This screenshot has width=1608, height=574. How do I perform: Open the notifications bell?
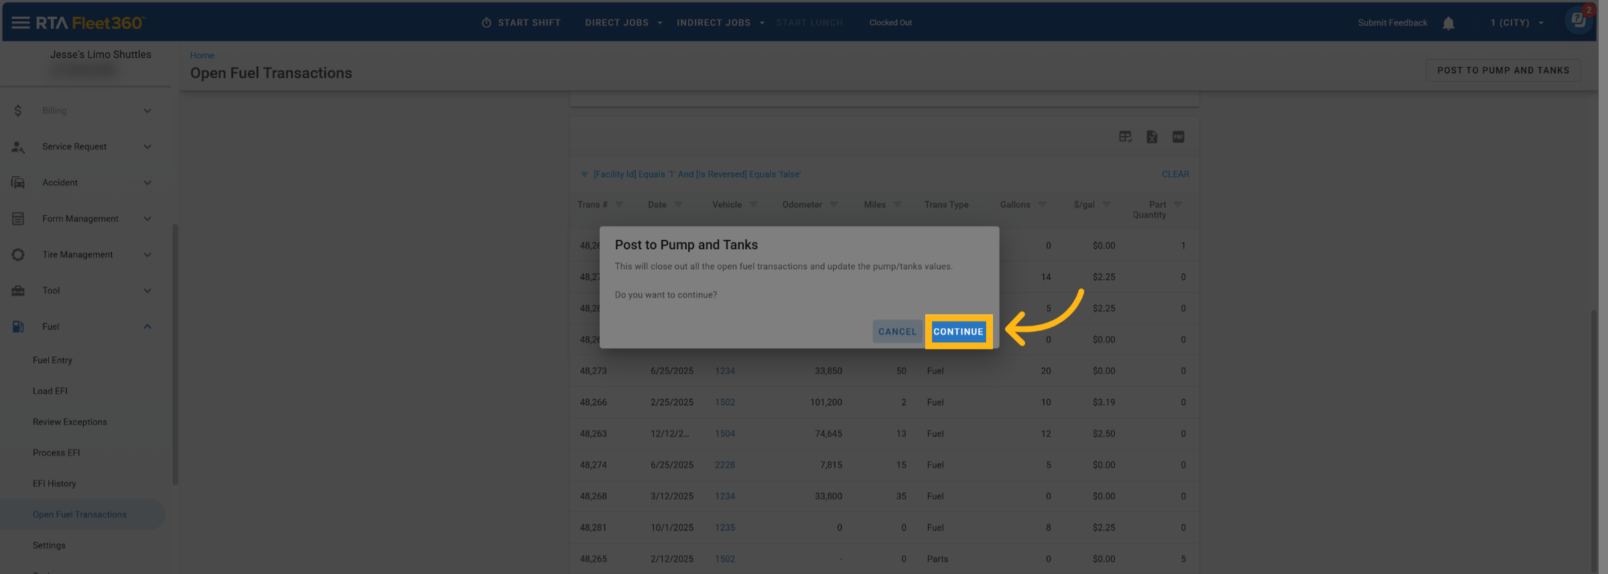coord(1449,23)
